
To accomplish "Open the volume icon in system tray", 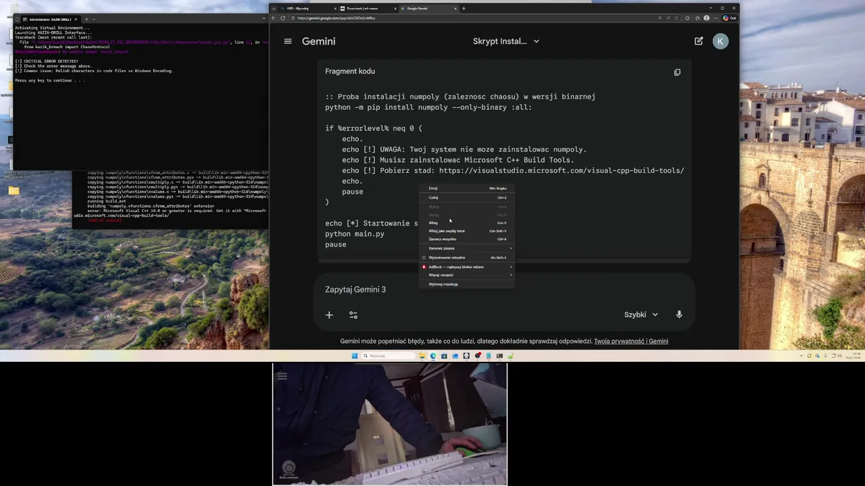I will click(839, 356).
